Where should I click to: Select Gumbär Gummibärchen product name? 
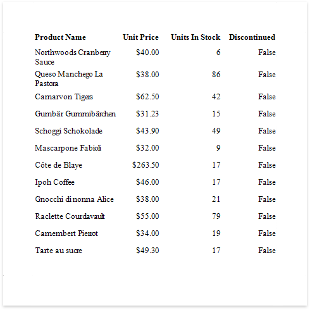(x=75, y=114)
